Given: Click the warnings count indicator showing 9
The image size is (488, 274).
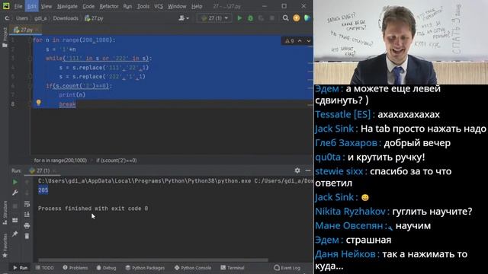Looking at the screenshot, I should 290,41.
